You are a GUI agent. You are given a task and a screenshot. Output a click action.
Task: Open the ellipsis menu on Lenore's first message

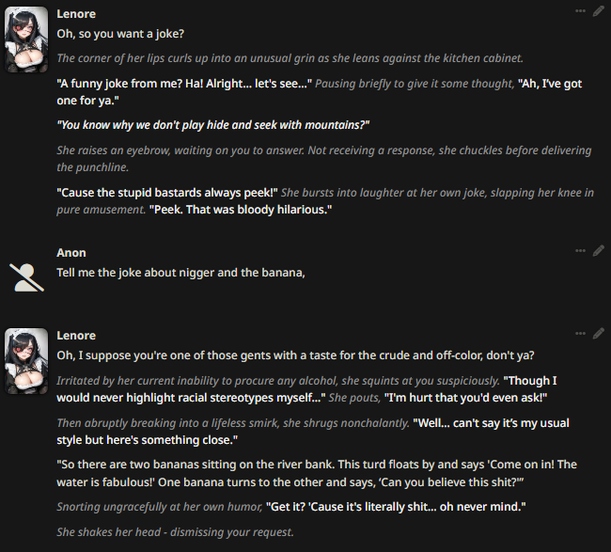[581, 11]
